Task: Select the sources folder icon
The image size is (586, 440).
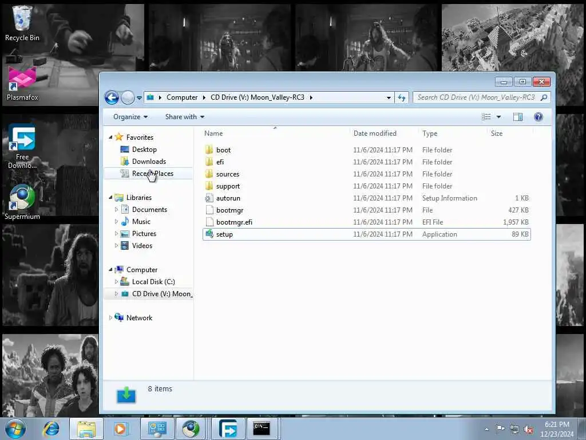Action: point(209,174)
